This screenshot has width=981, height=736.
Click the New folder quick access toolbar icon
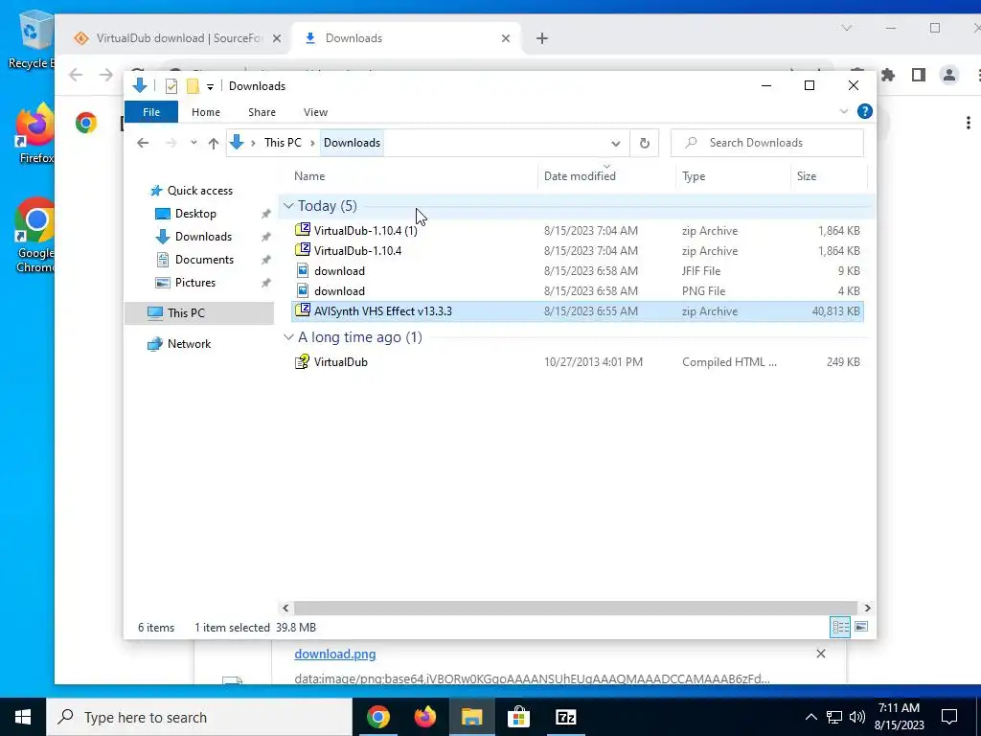coord(193,85)
